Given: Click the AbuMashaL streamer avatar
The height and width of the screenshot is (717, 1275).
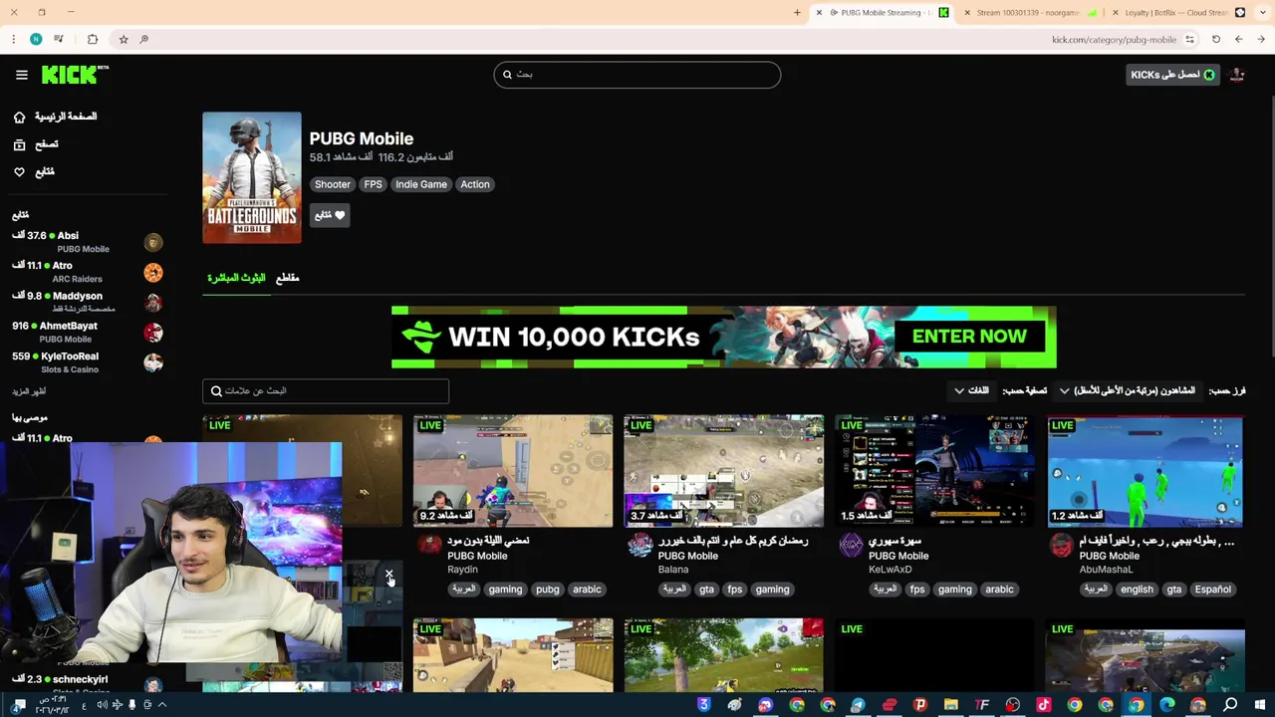Looking at the screenshot, I should [x=1062, y=545].
